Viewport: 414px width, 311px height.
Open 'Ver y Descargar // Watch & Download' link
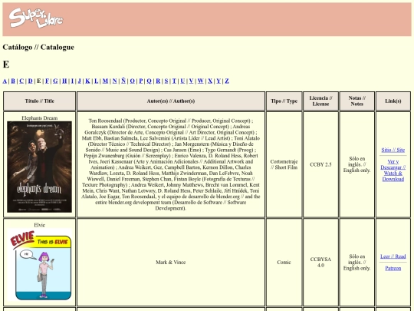393,170
